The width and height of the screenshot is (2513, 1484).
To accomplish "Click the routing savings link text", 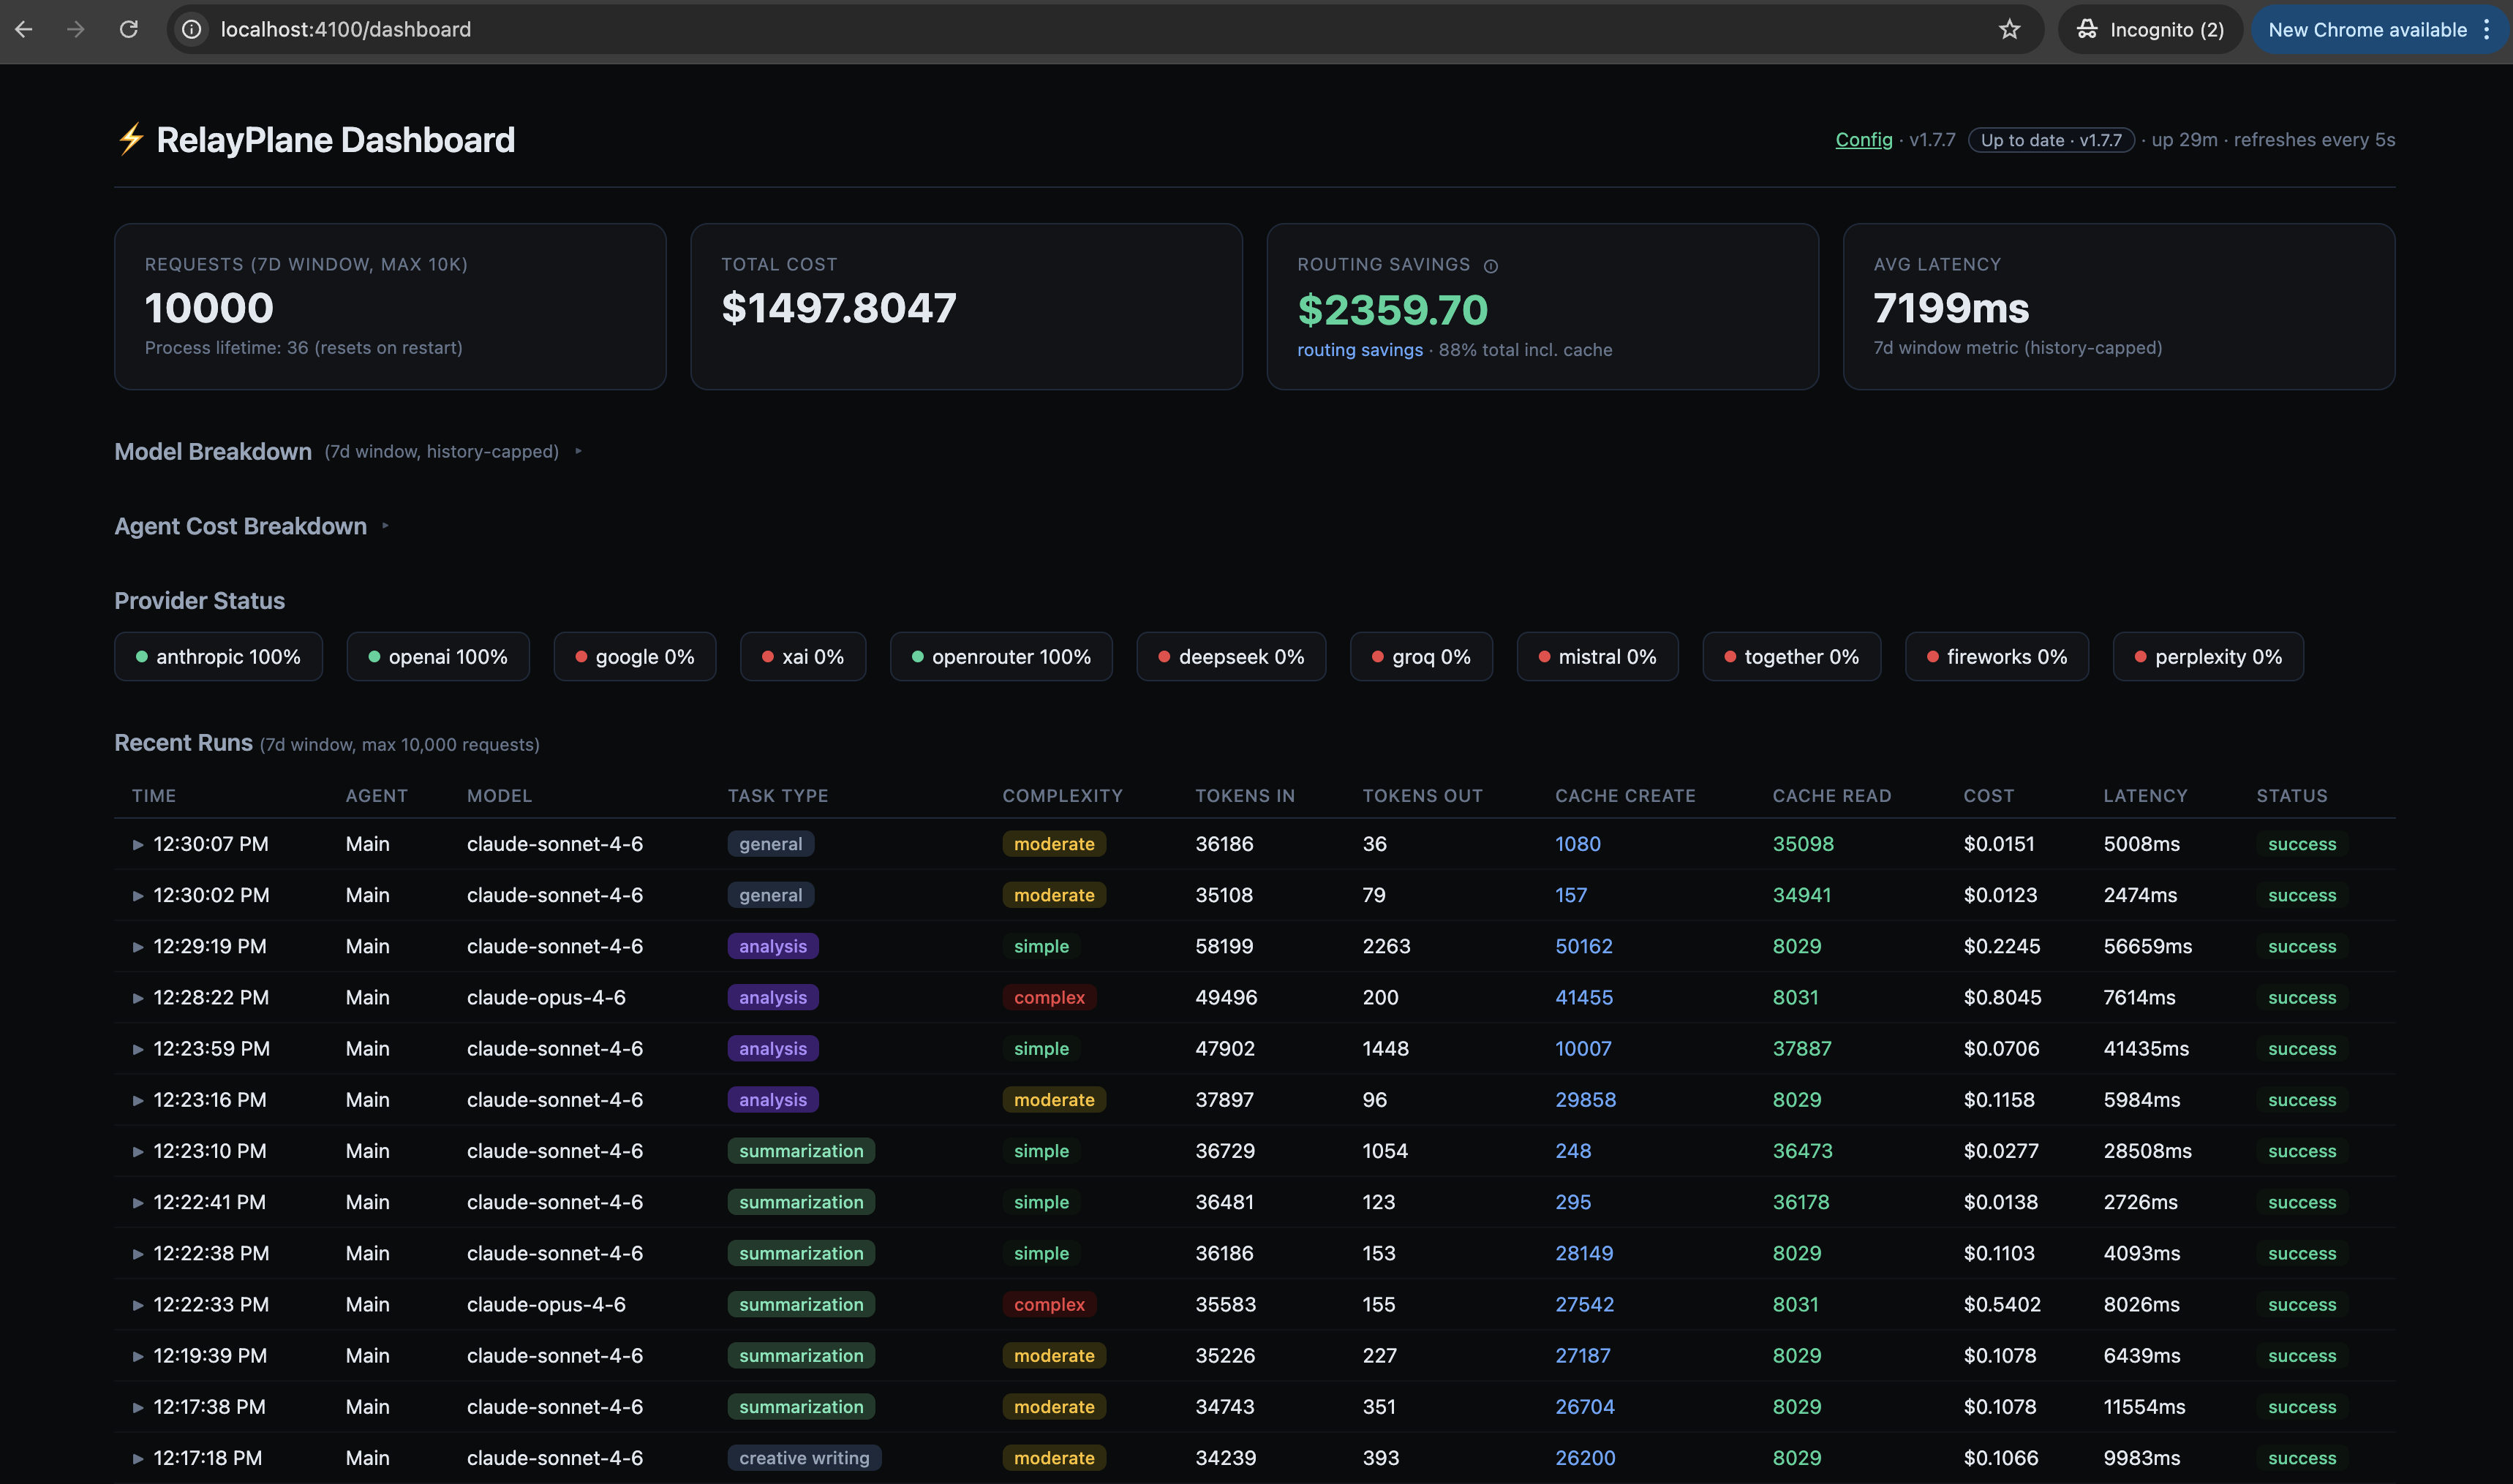I will [1360, 350].
